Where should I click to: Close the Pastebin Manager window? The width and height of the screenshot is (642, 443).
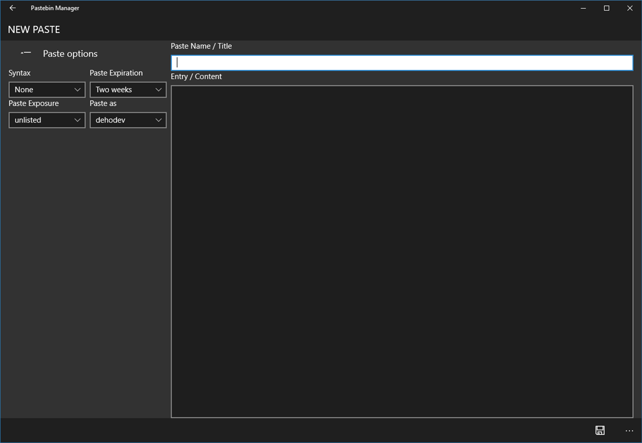630,8
